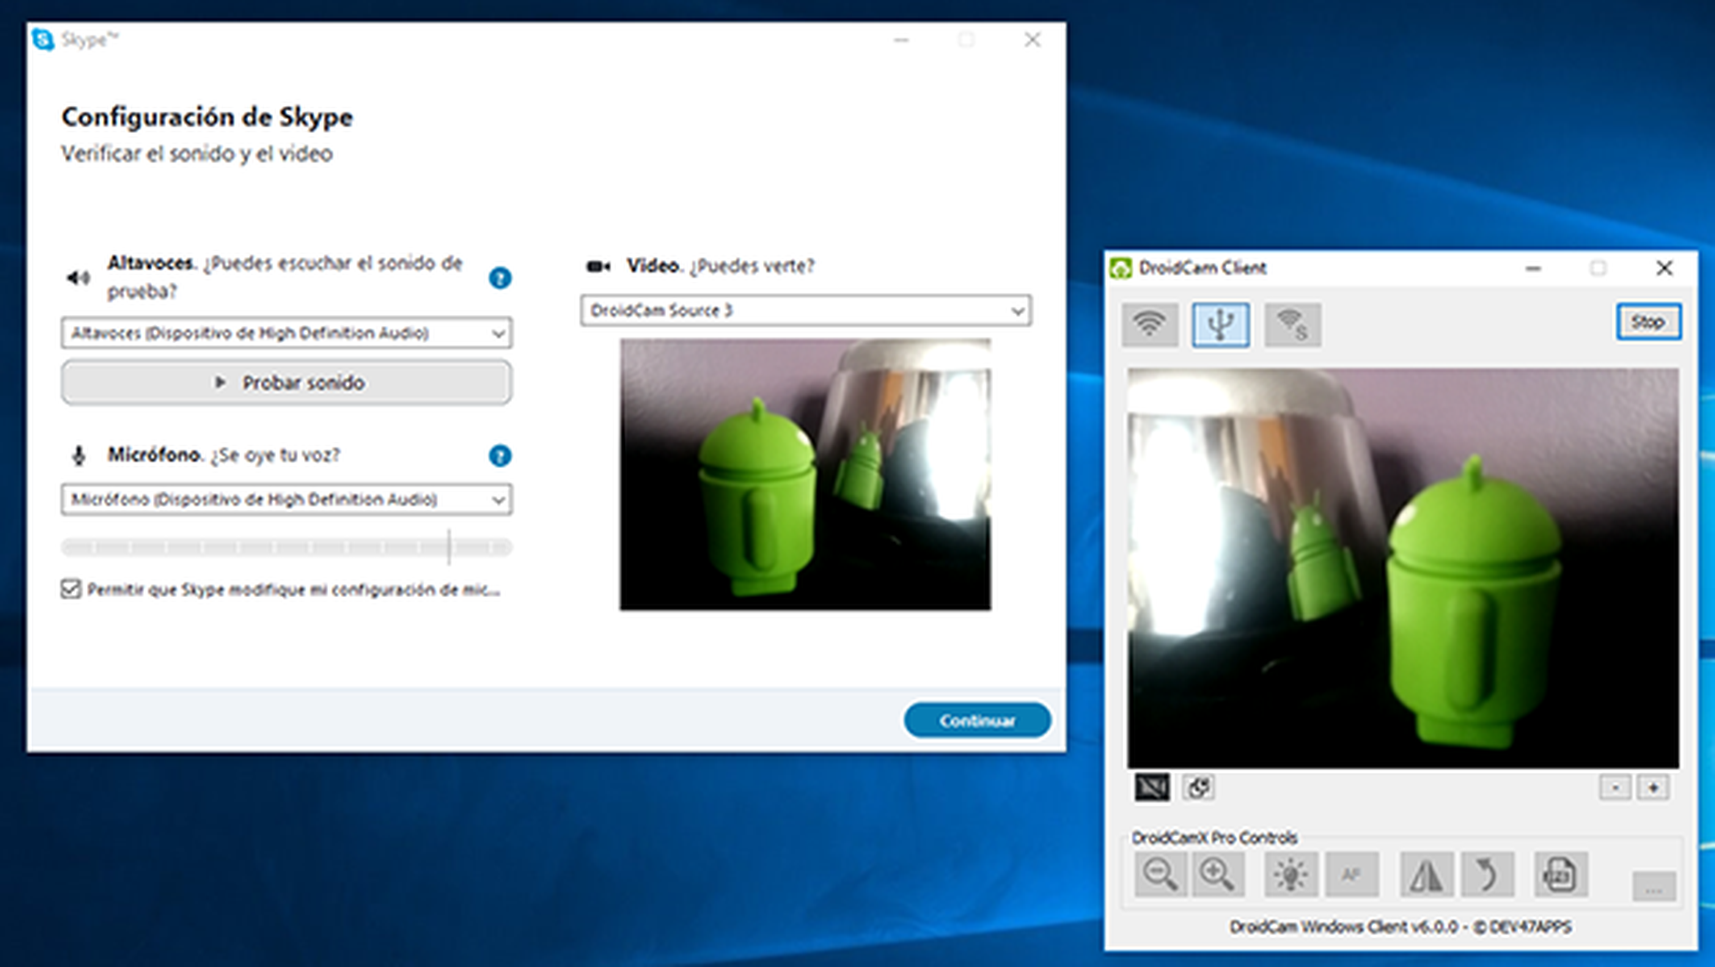Save a JPG snapshot in DroidCam
The width and height of the screenshot is (1715, 967).
pyautogui.click(x=1561, y=875)
